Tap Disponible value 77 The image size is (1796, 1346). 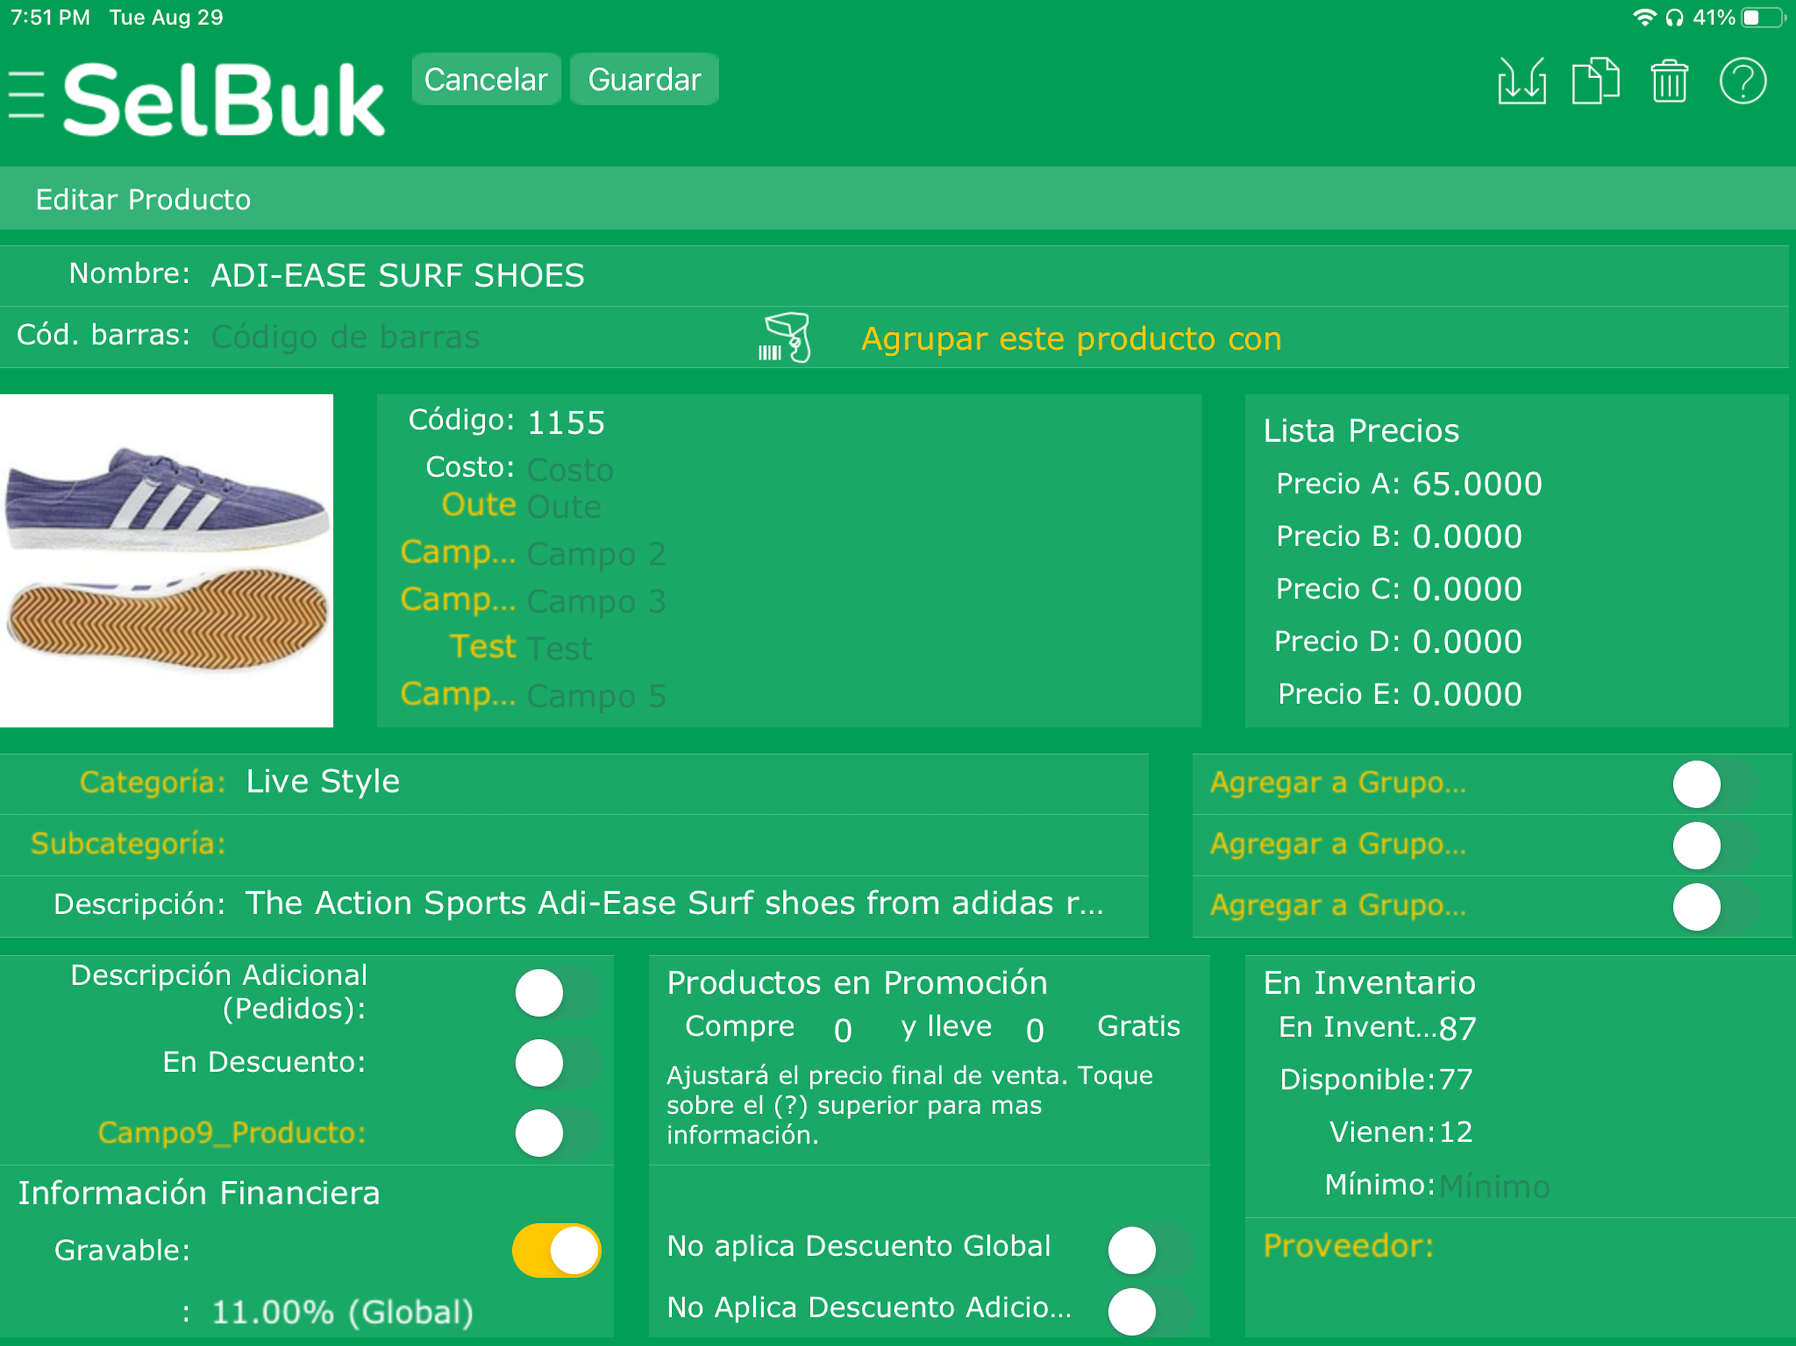coord(1456,1080)
